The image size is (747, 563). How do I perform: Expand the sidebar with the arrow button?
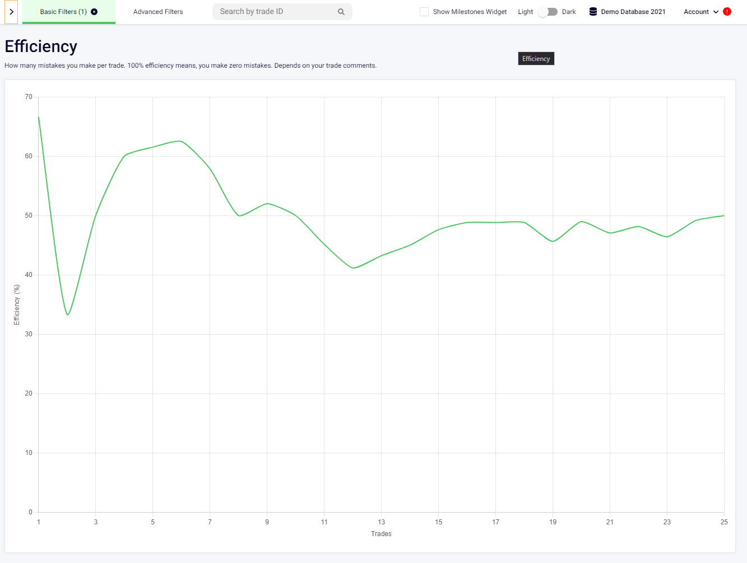[11, 12]
